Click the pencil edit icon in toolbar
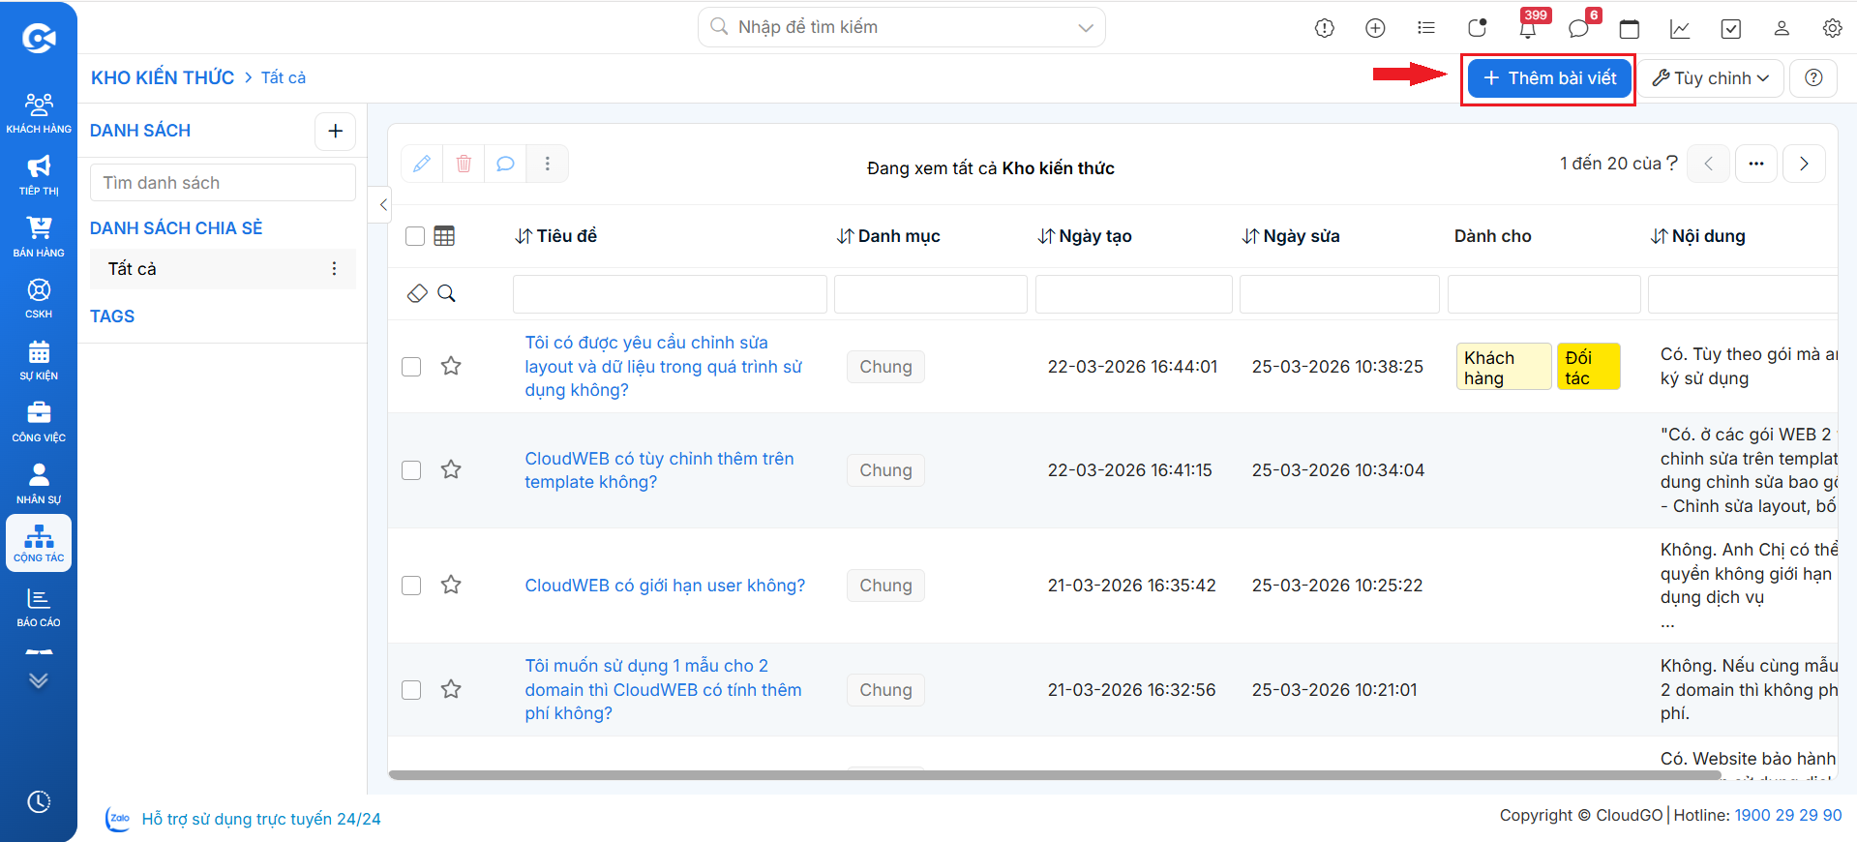Image resolution: width=1857 pixels, height=842 pixels. (x=422, y=164)
